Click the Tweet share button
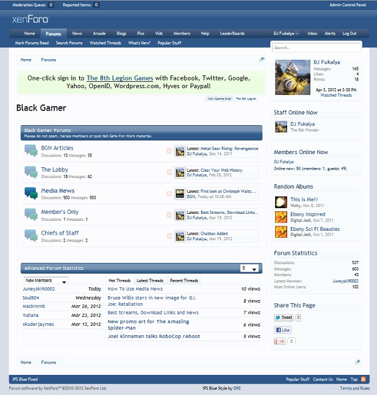This screenshot has width=377, height=395. 283,318
